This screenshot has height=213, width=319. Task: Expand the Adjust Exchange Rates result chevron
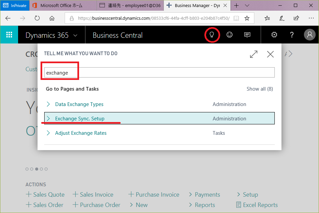(48, 133)
